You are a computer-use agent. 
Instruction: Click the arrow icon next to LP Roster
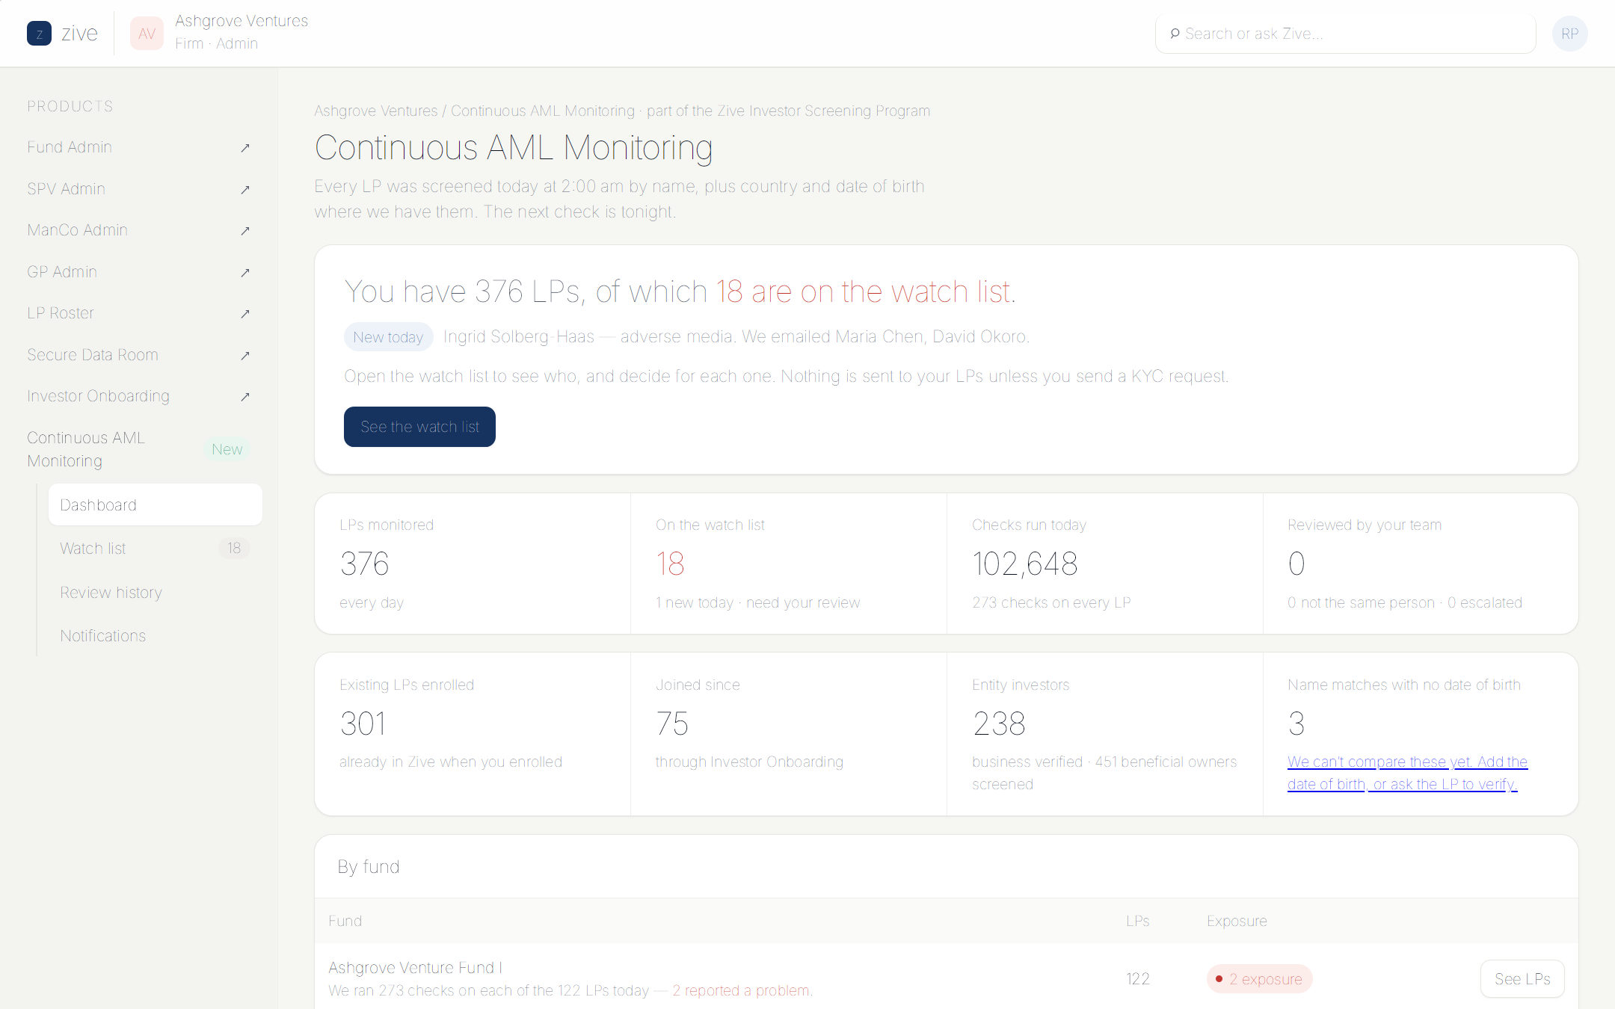pyautogui.click(x=244, y=314)
